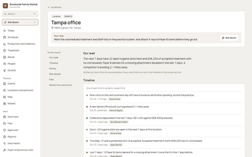Click the Ask Quinn button in Next step
The height and width of the screenshot is (157, 252).
point(229,38)
